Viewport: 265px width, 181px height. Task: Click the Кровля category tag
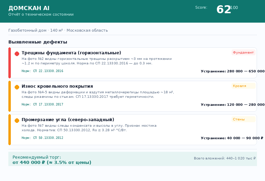[x=243, y=86]
